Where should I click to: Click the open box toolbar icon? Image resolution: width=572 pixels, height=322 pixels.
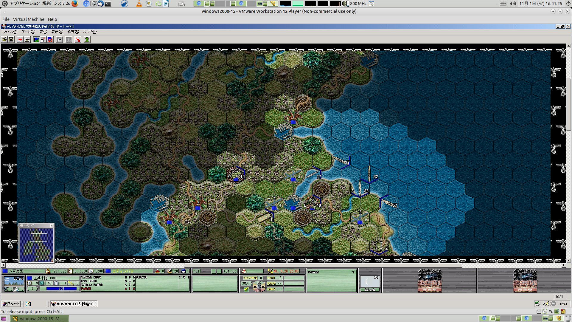pos(27,40)
